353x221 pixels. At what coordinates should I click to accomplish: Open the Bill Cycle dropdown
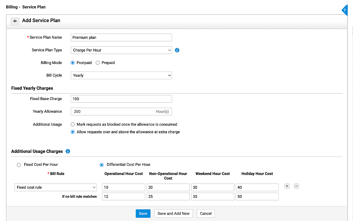pyautogui.click(x=121, y=76)
